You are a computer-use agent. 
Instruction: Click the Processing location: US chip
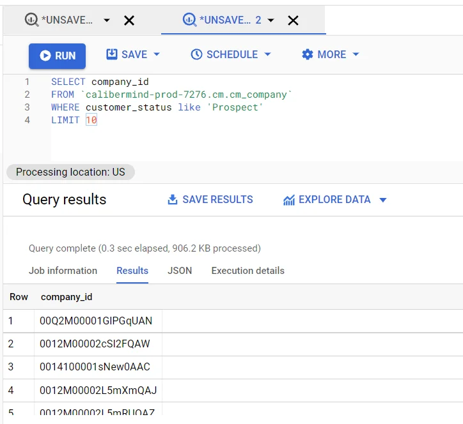coord(70,172)
